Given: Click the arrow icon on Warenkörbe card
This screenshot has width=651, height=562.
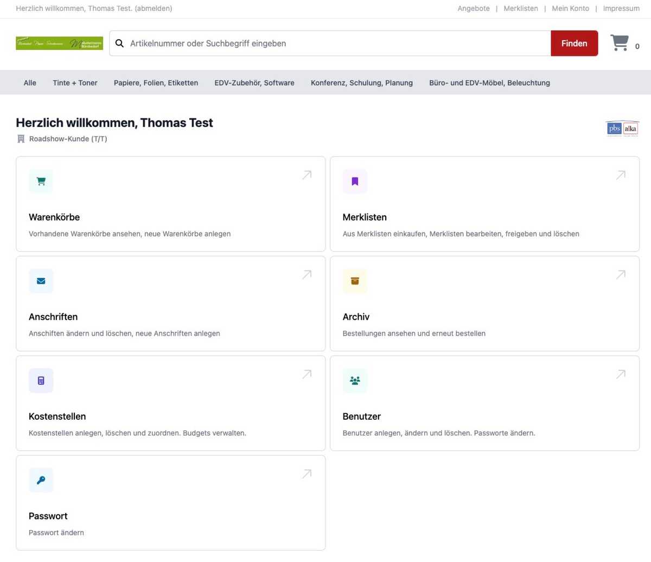Looking at the screenshot, I should point(307,175).
